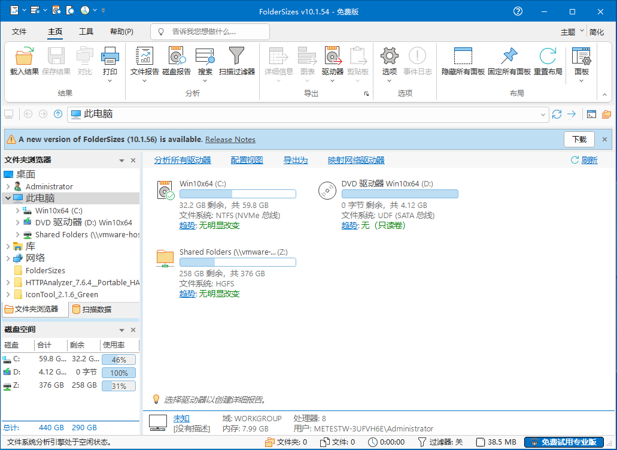
Task: Switch to the 工具 (Tools) ribbon tab
Action: [x=86, y=32]
